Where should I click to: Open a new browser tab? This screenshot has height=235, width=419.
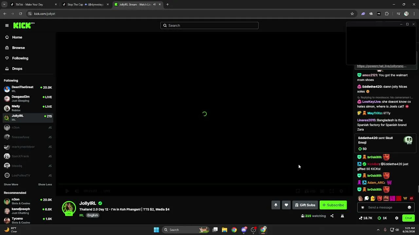click(168, 5)
